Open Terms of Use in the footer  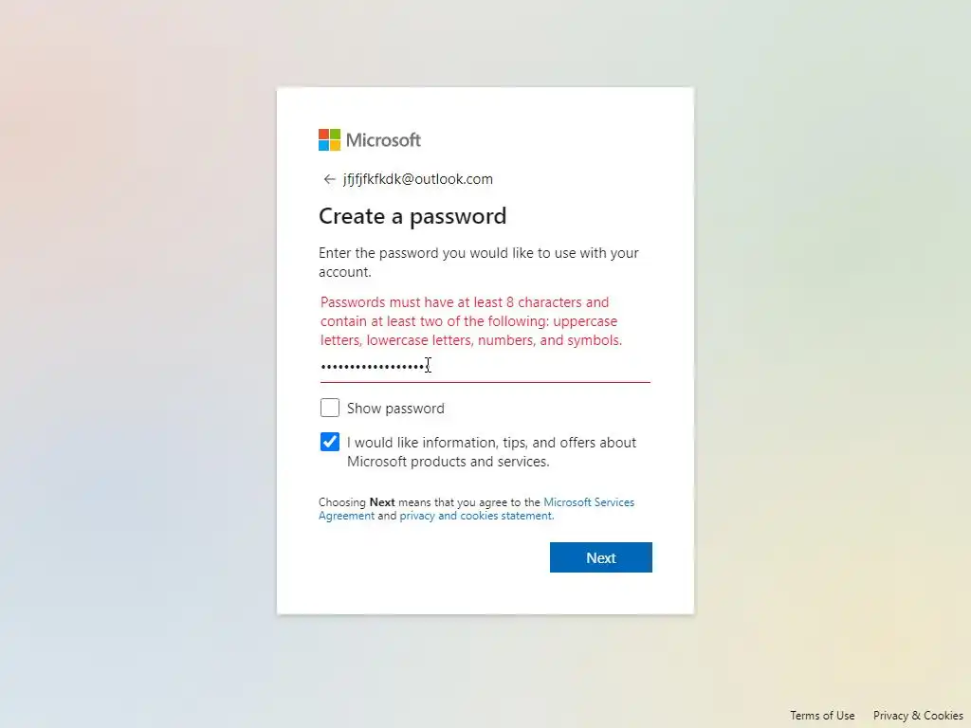pyautogui.click(x=822, y=716)
